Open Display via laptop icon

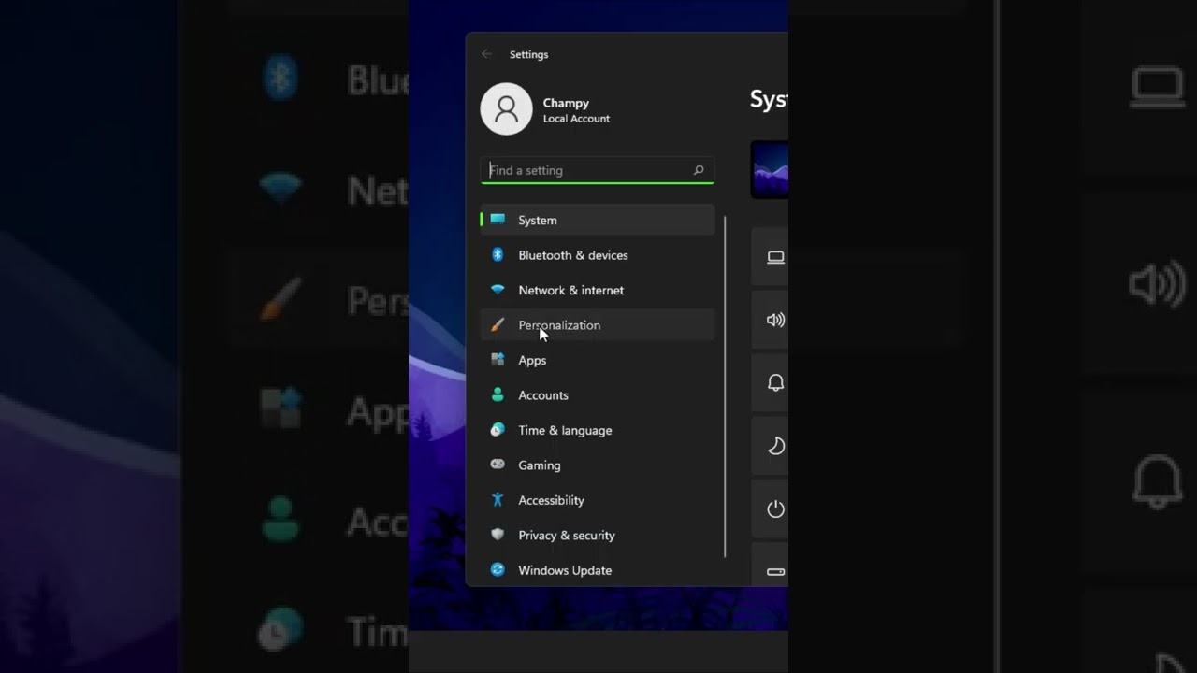[775, 257]
